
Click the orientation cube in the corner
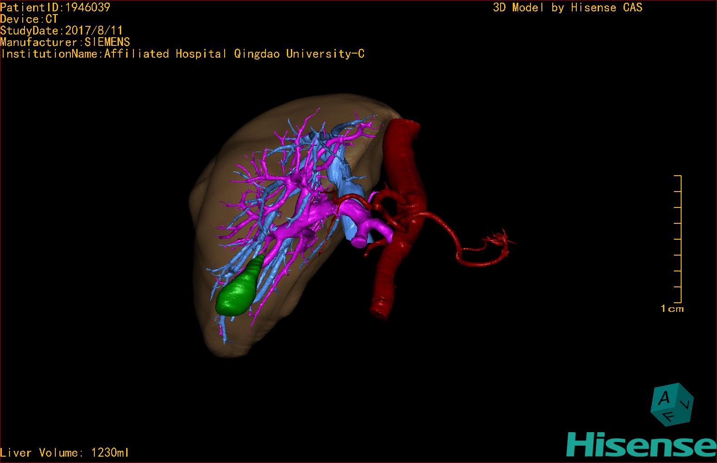click(x=672, y=404)
